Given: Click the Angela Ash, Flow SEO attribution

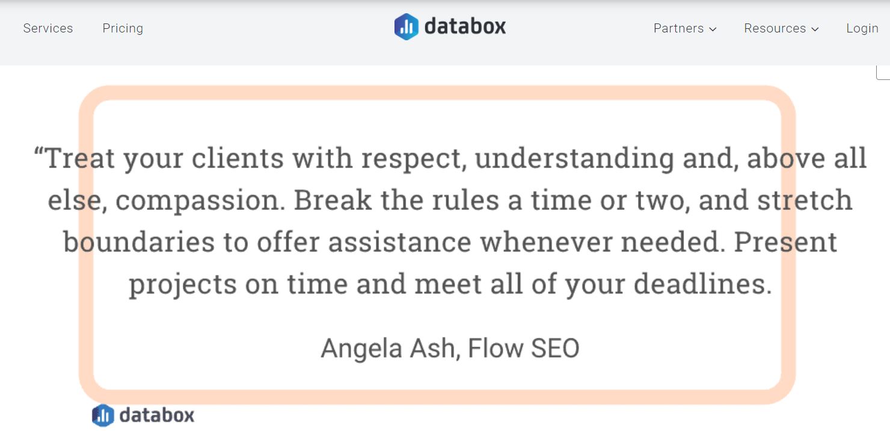Looking at the screenshot, I should [450, 348].
